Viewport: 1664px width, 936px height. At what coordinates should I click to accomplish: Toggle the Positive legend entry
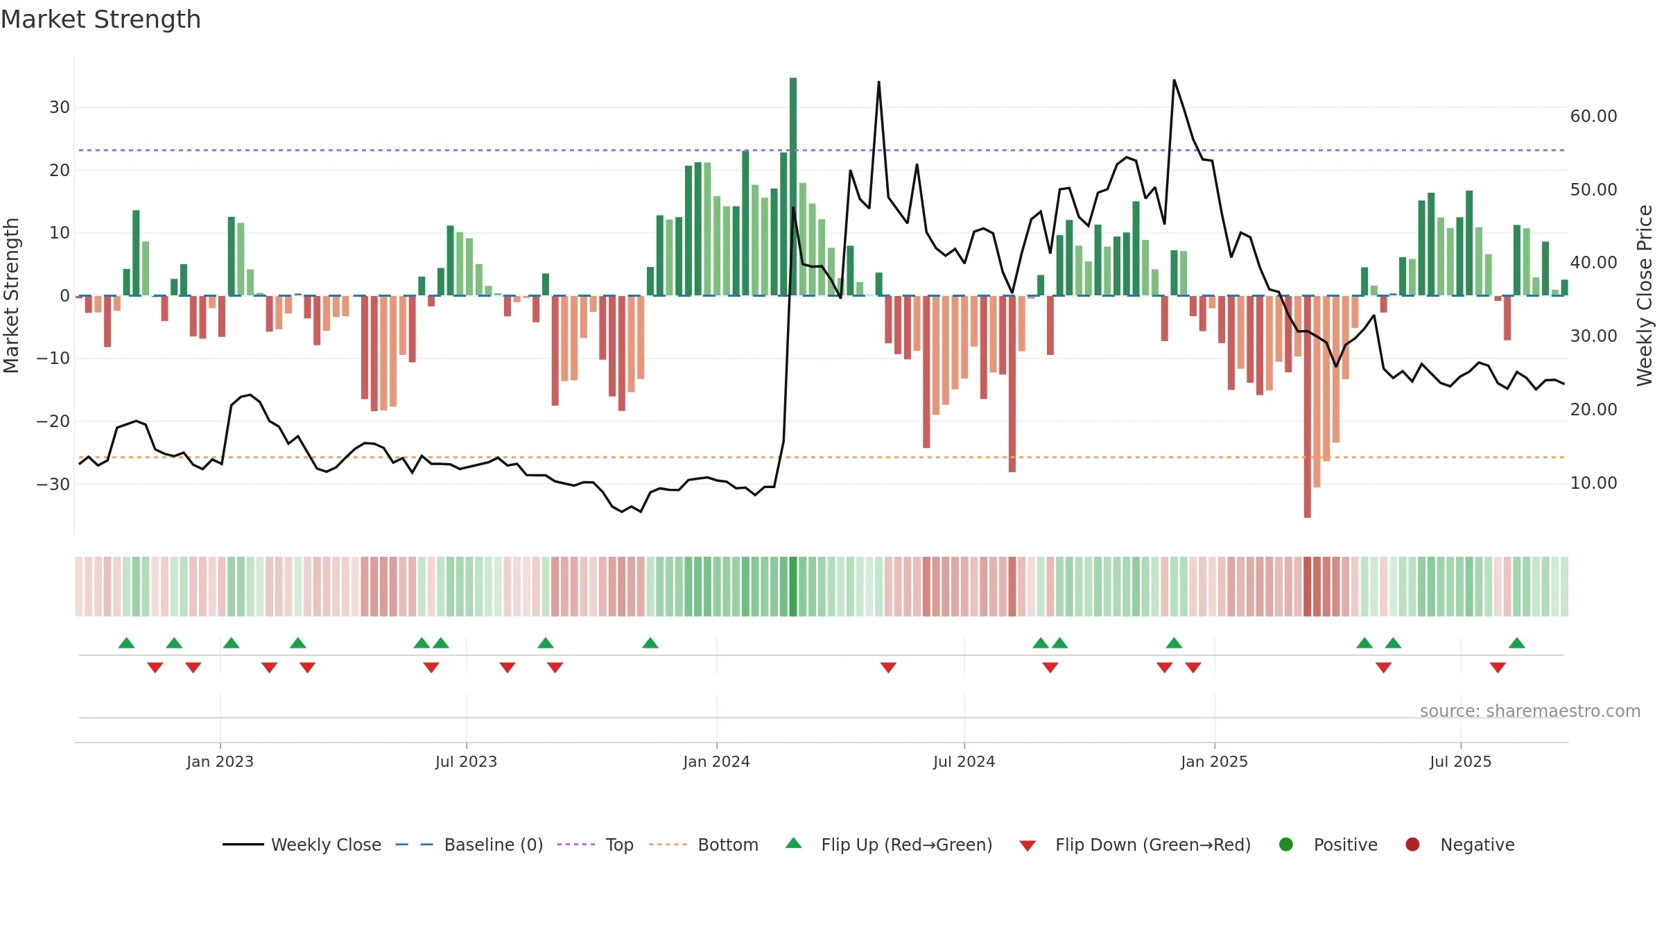coord(1328,844)
